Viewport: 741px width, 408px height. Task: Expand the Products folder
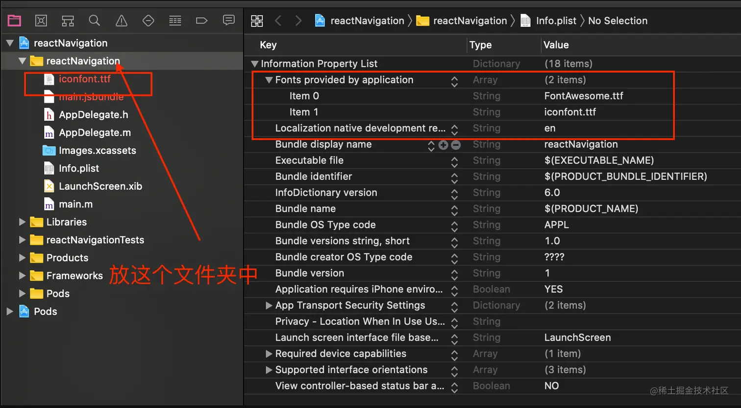(x=22, y=258)
